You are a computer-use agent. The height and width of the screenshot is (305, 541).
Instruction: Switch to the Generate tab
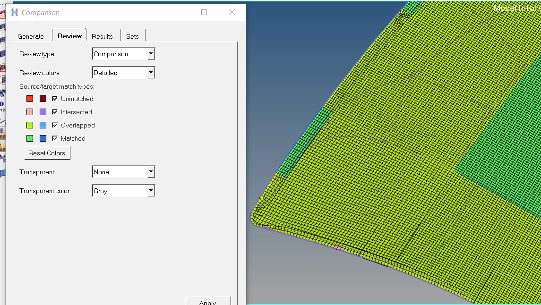pyautogui.click(x=31, y=36)
